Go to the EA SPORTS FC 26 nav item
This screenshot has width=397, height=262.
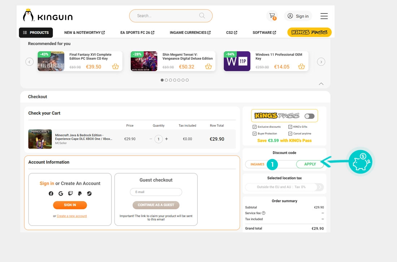click(x=137, y=32)
